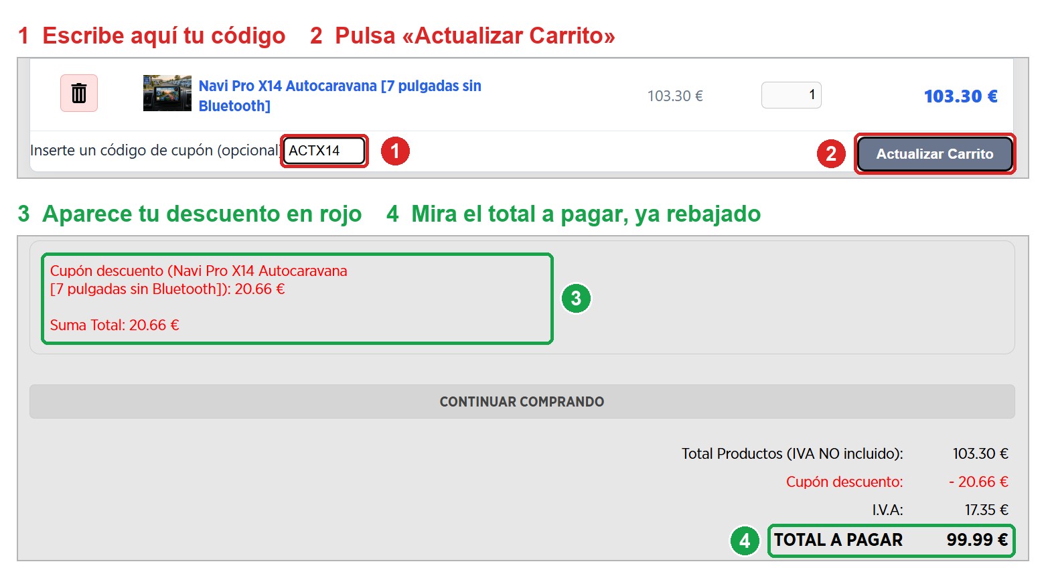Select the bold blue line total 103.30 €
This screenshot has height=578, width=1046.
click(x=961, y=96)
